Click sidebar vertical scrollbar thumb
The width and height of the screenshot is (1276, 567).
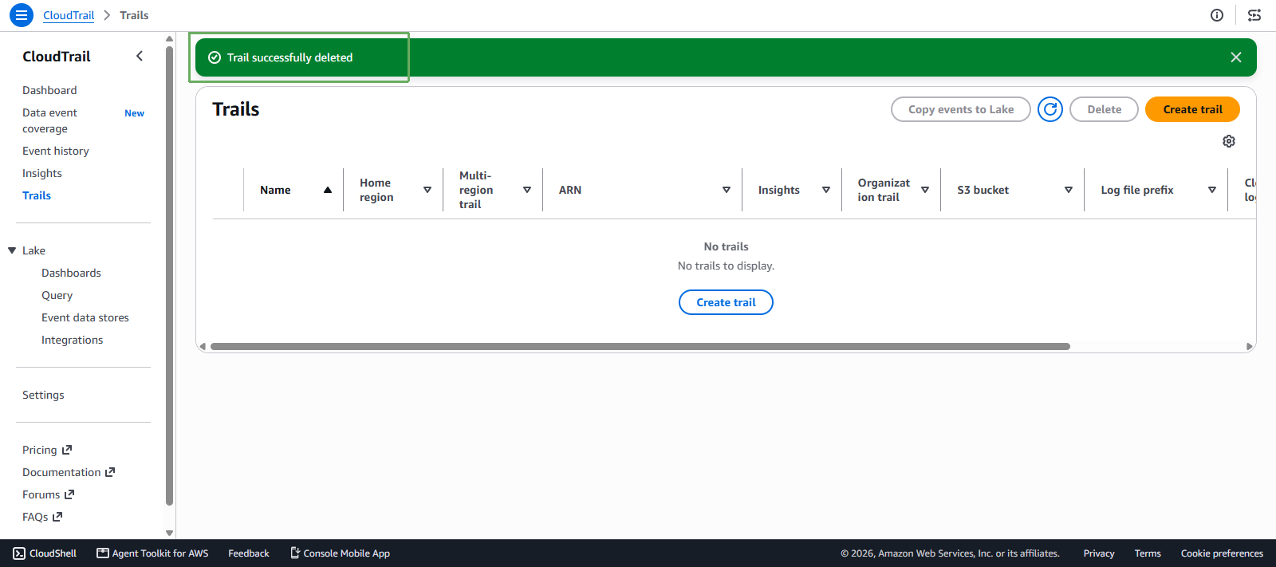pyautogui.click(x=169, y=275)
